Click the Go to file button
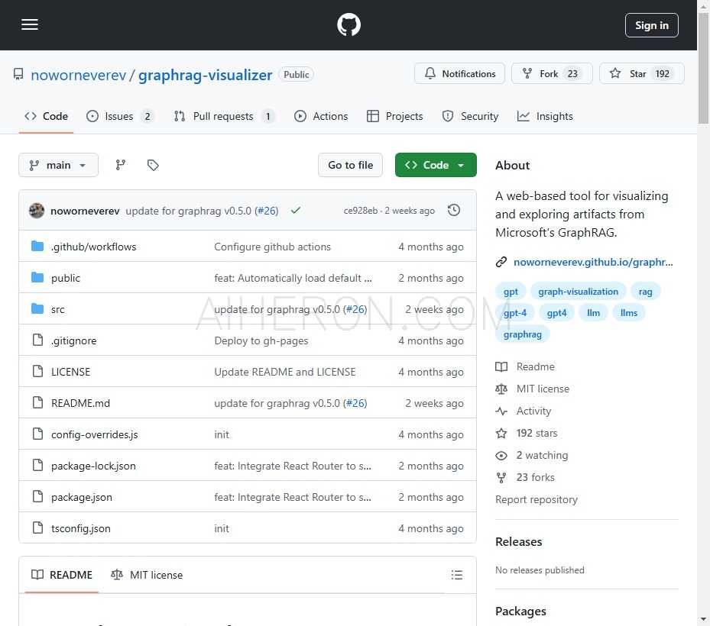The image size is (710, 626). 351,165
